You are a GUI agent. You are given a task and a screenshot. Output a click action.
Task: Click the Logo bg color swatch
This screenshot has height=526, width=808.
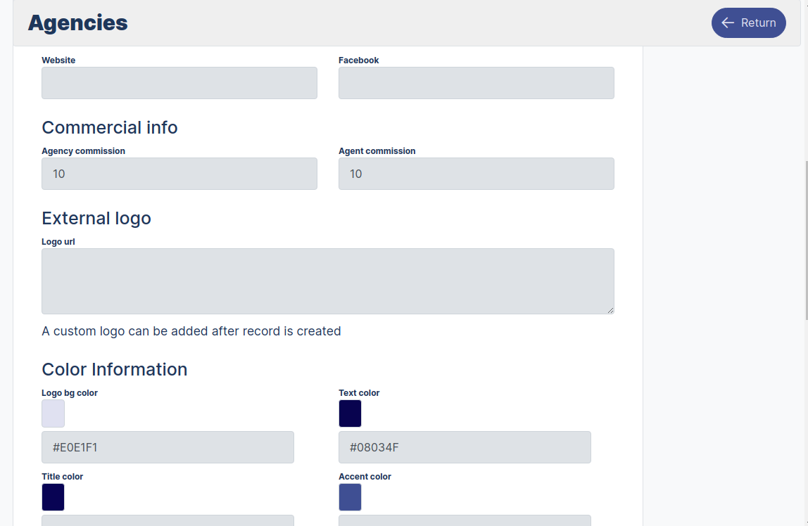53,413
